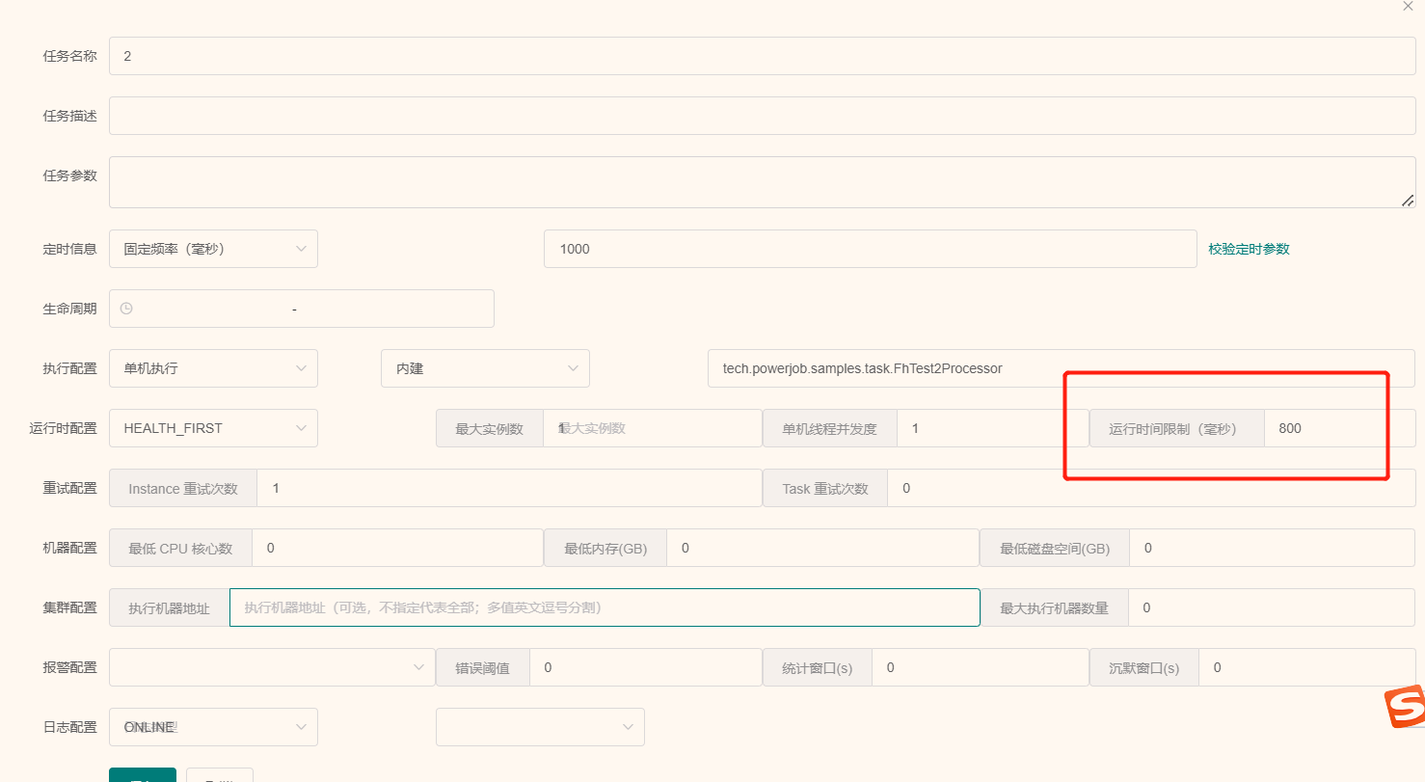This screenshot has width=1425, height=782.
Task: Open the 报警配置 alarm user dropdown
Action: (272, 667)
